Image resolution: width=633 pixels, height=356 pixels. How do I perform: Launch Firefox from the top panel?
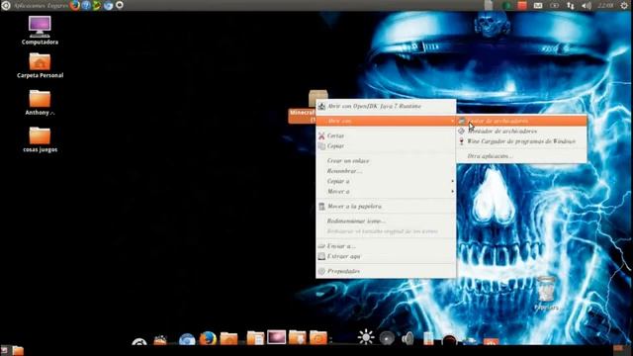pyautogui.click(x=75, y=5)
